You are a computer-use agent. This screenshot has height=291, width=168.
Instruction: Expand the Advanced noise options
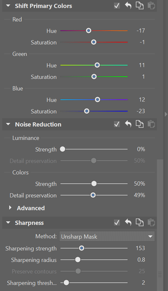point(10,208)
